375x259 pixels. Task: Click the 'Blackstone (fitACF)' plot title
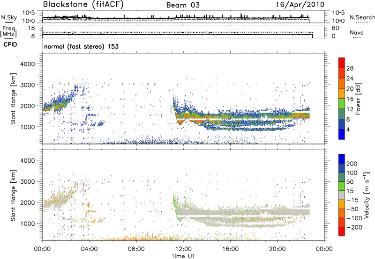[83, 5]
